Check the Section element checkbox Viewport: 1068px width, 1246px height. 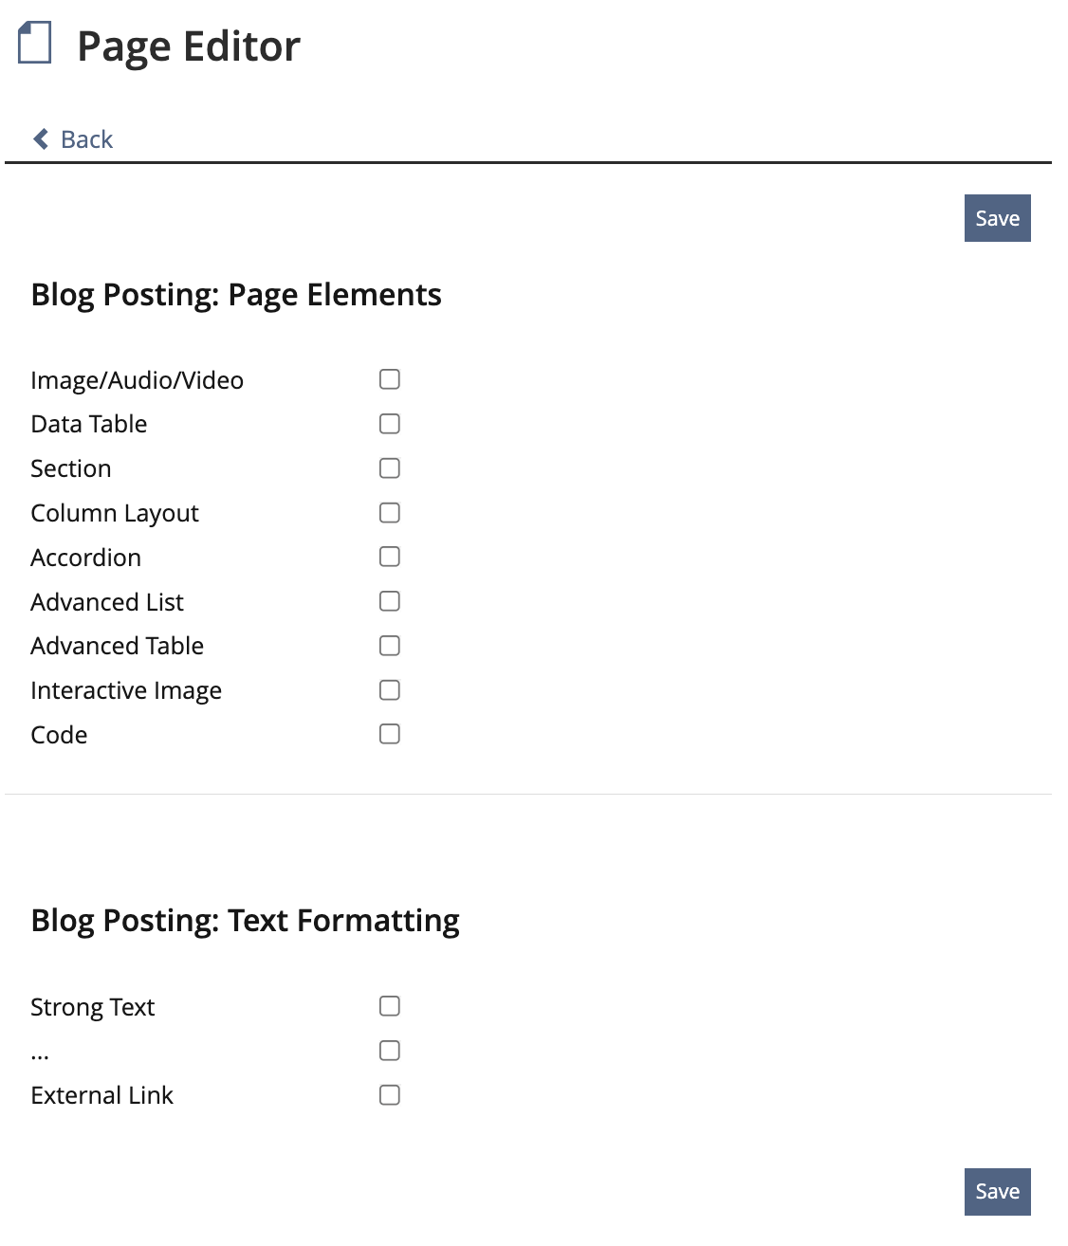coord(390,468)
